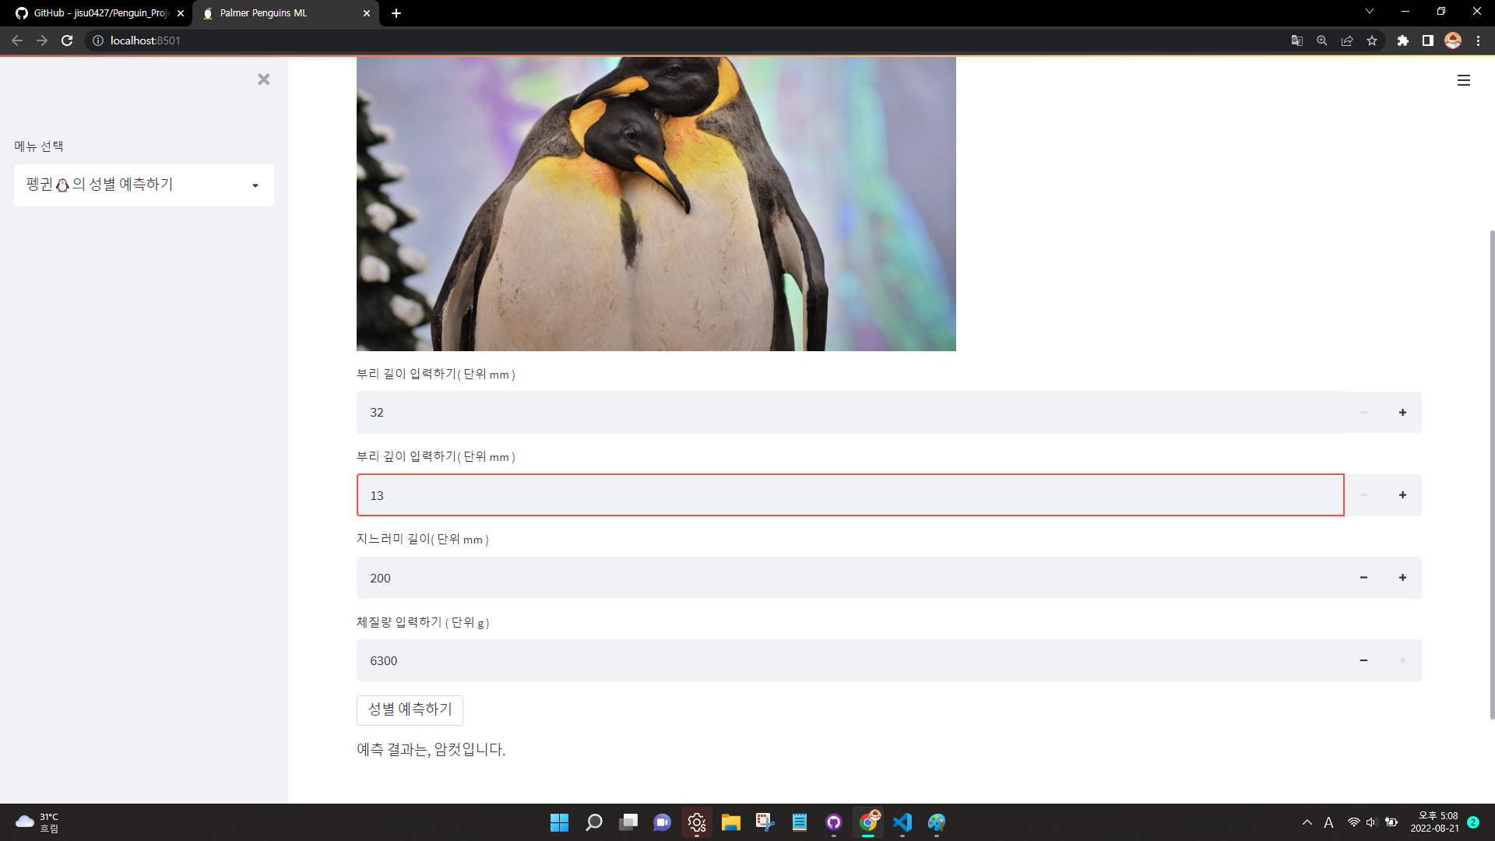Image resolution: width=1495 pixels, height=841 pixels.
Task: Open File Explorer from the taskbar
Action: (x=731, y=822)
